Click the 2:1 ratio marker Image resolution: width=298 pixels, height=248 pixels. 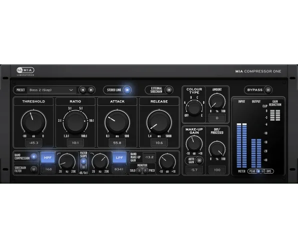point(60,121)
